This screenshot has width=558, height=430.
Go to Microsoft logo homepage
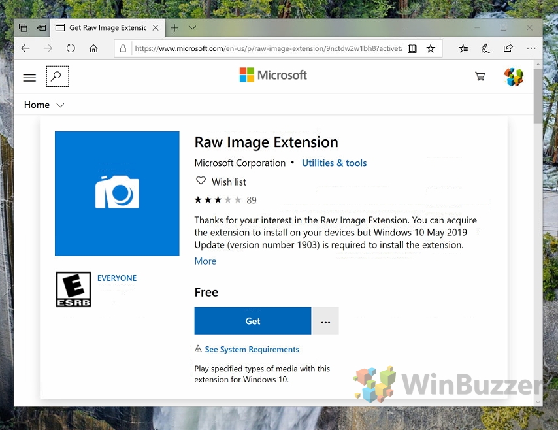tap(273, 75)
